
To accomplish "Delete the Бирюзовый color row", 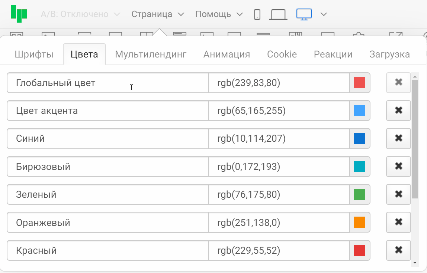I will 398,166.
